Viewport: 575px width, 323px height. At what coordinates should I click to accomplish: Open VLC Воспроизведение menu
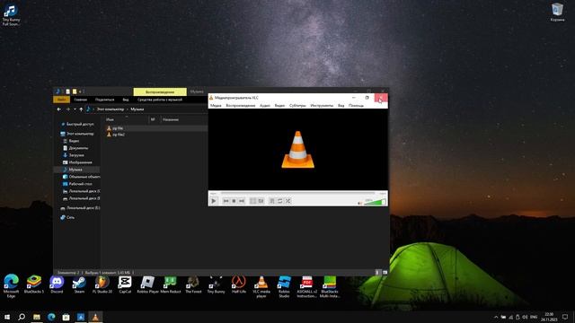pos(241,106)
